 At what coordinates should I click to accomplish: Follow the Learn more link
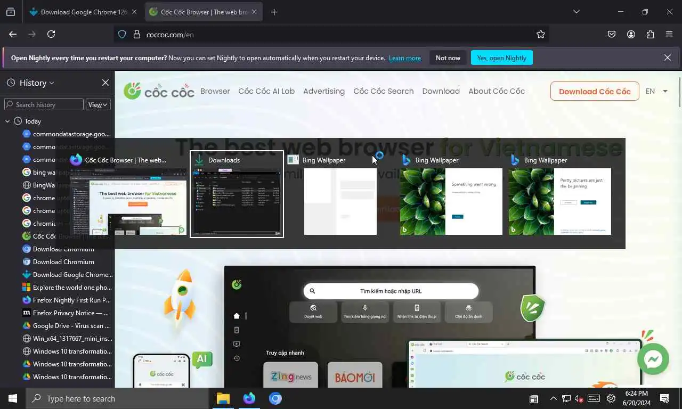405,58
